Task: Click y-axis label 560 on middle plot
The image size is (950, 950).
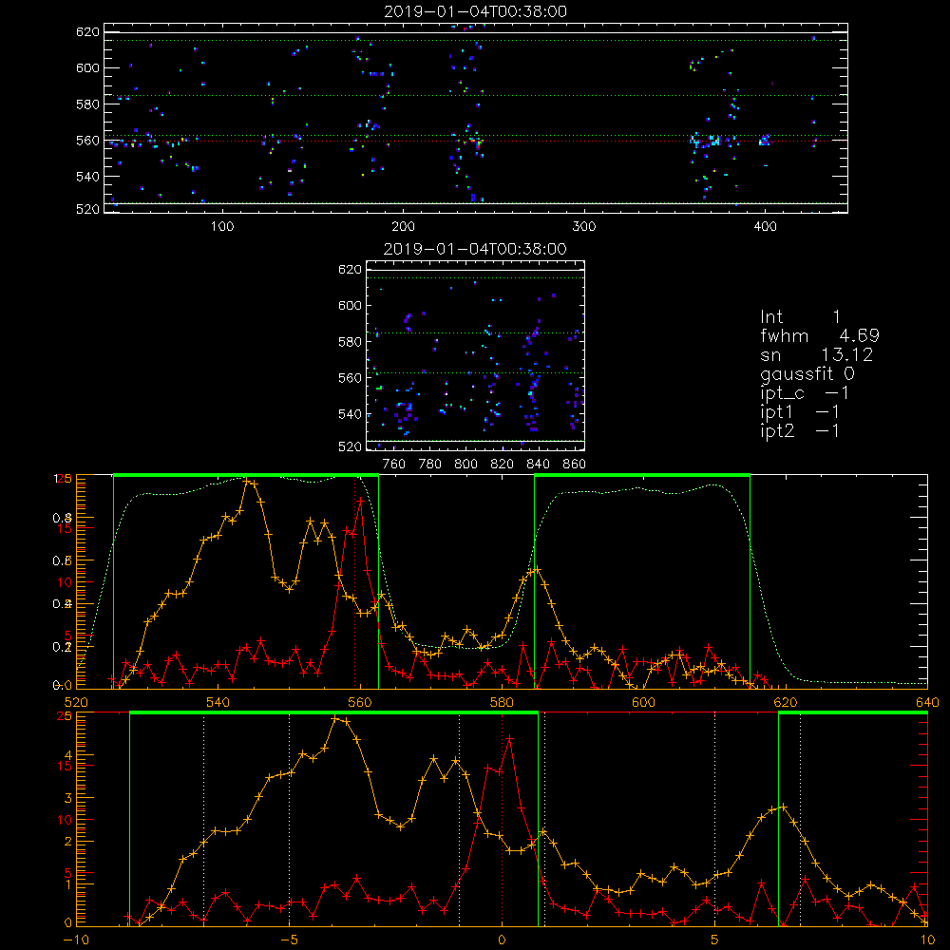Action: pyautogui.click(x=350, y=378)
